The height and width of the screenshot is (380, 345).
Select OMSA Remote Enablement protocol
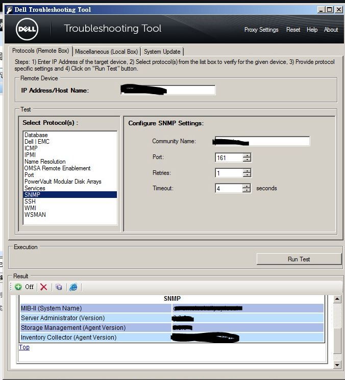point(70,168)
